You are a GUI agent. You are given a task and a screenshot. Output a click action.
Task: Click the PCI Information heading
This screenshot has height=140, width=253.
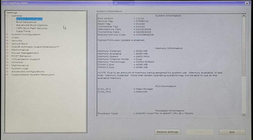[x=166, y=86]
